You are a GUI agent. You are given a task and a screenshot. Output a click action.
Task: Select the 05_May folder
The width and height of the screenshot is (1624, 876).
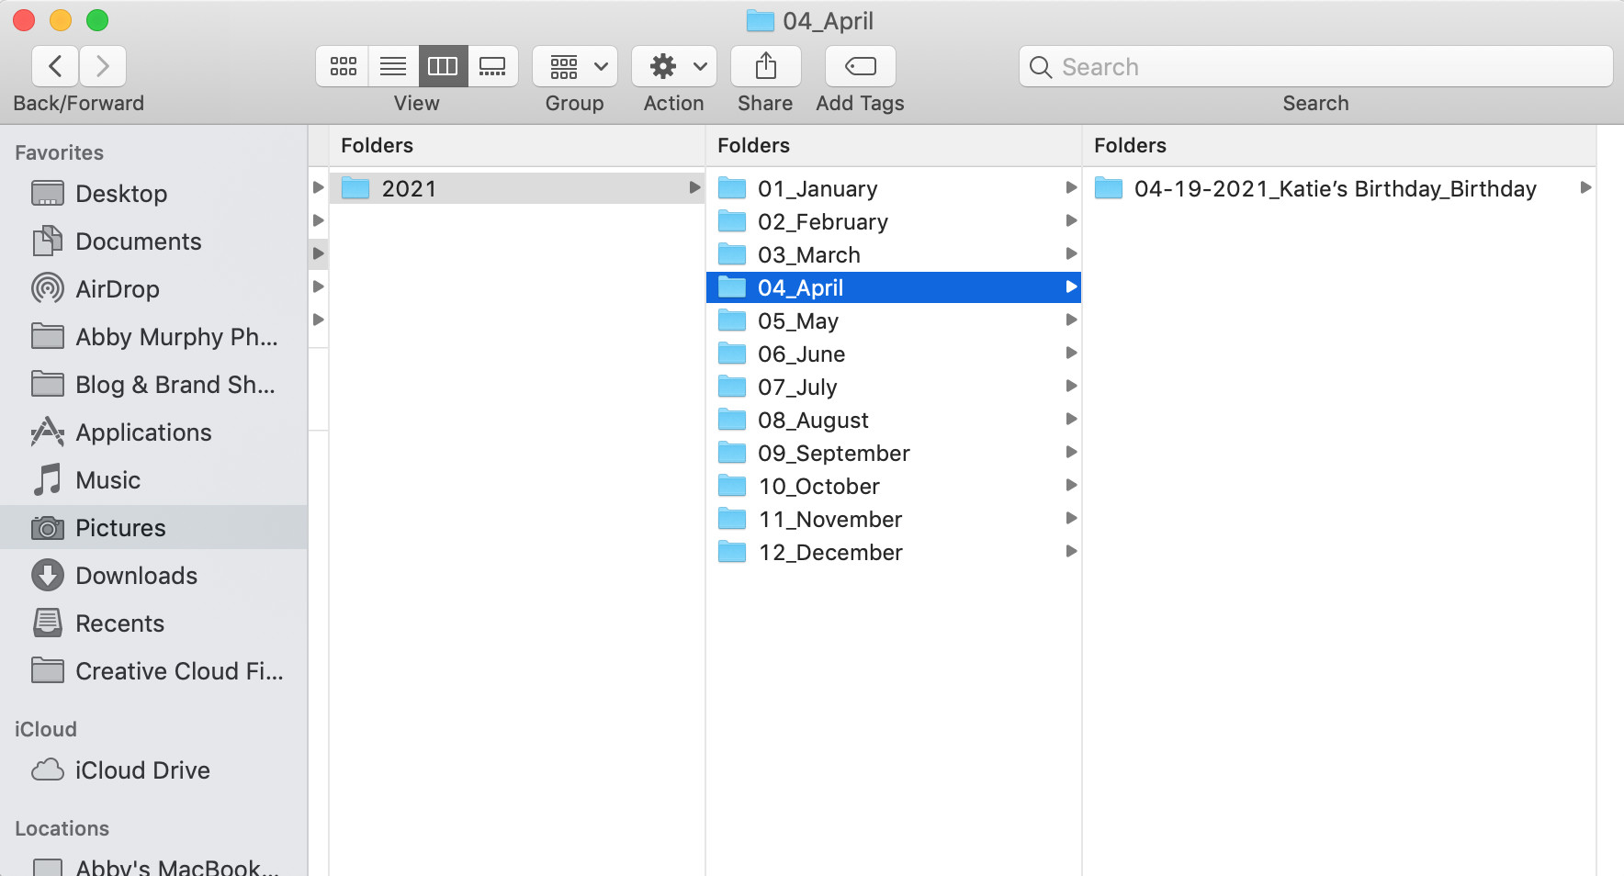[x=894, y=320]
